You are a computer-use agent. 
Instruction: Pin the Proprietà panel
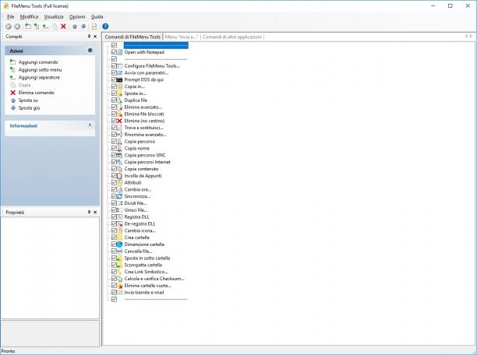click(x=89, y=213)
